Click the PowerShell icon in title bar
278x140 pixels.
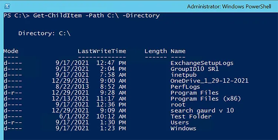(7, 6)
